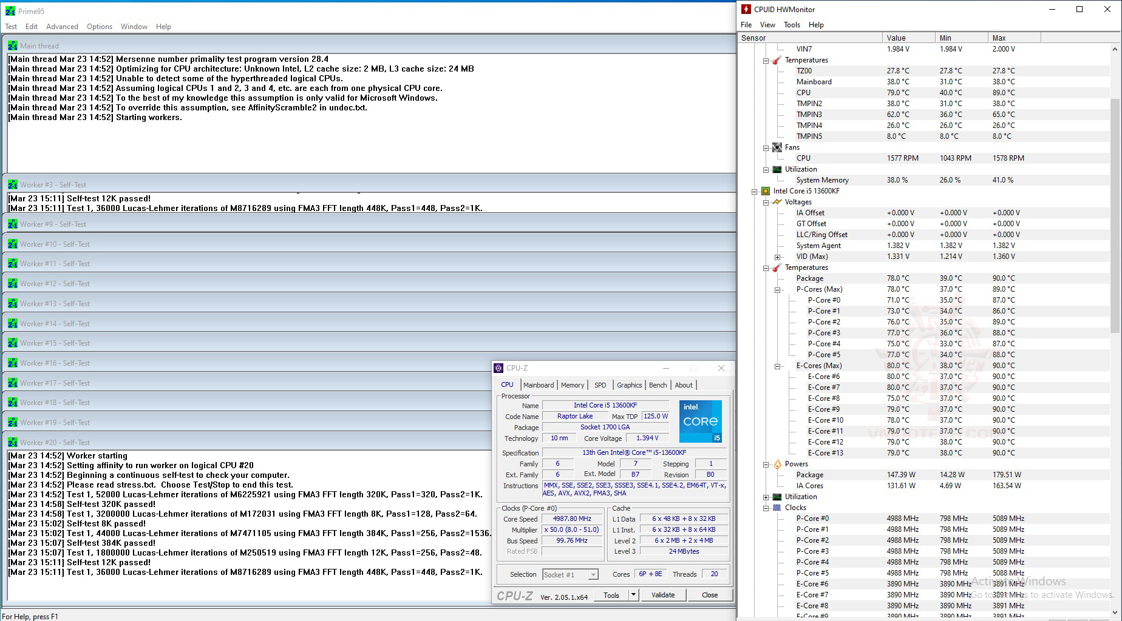Collapse the P-Cores (Max) temperature group
This screenshot has width=1122, height=621.
coord(778,289)
